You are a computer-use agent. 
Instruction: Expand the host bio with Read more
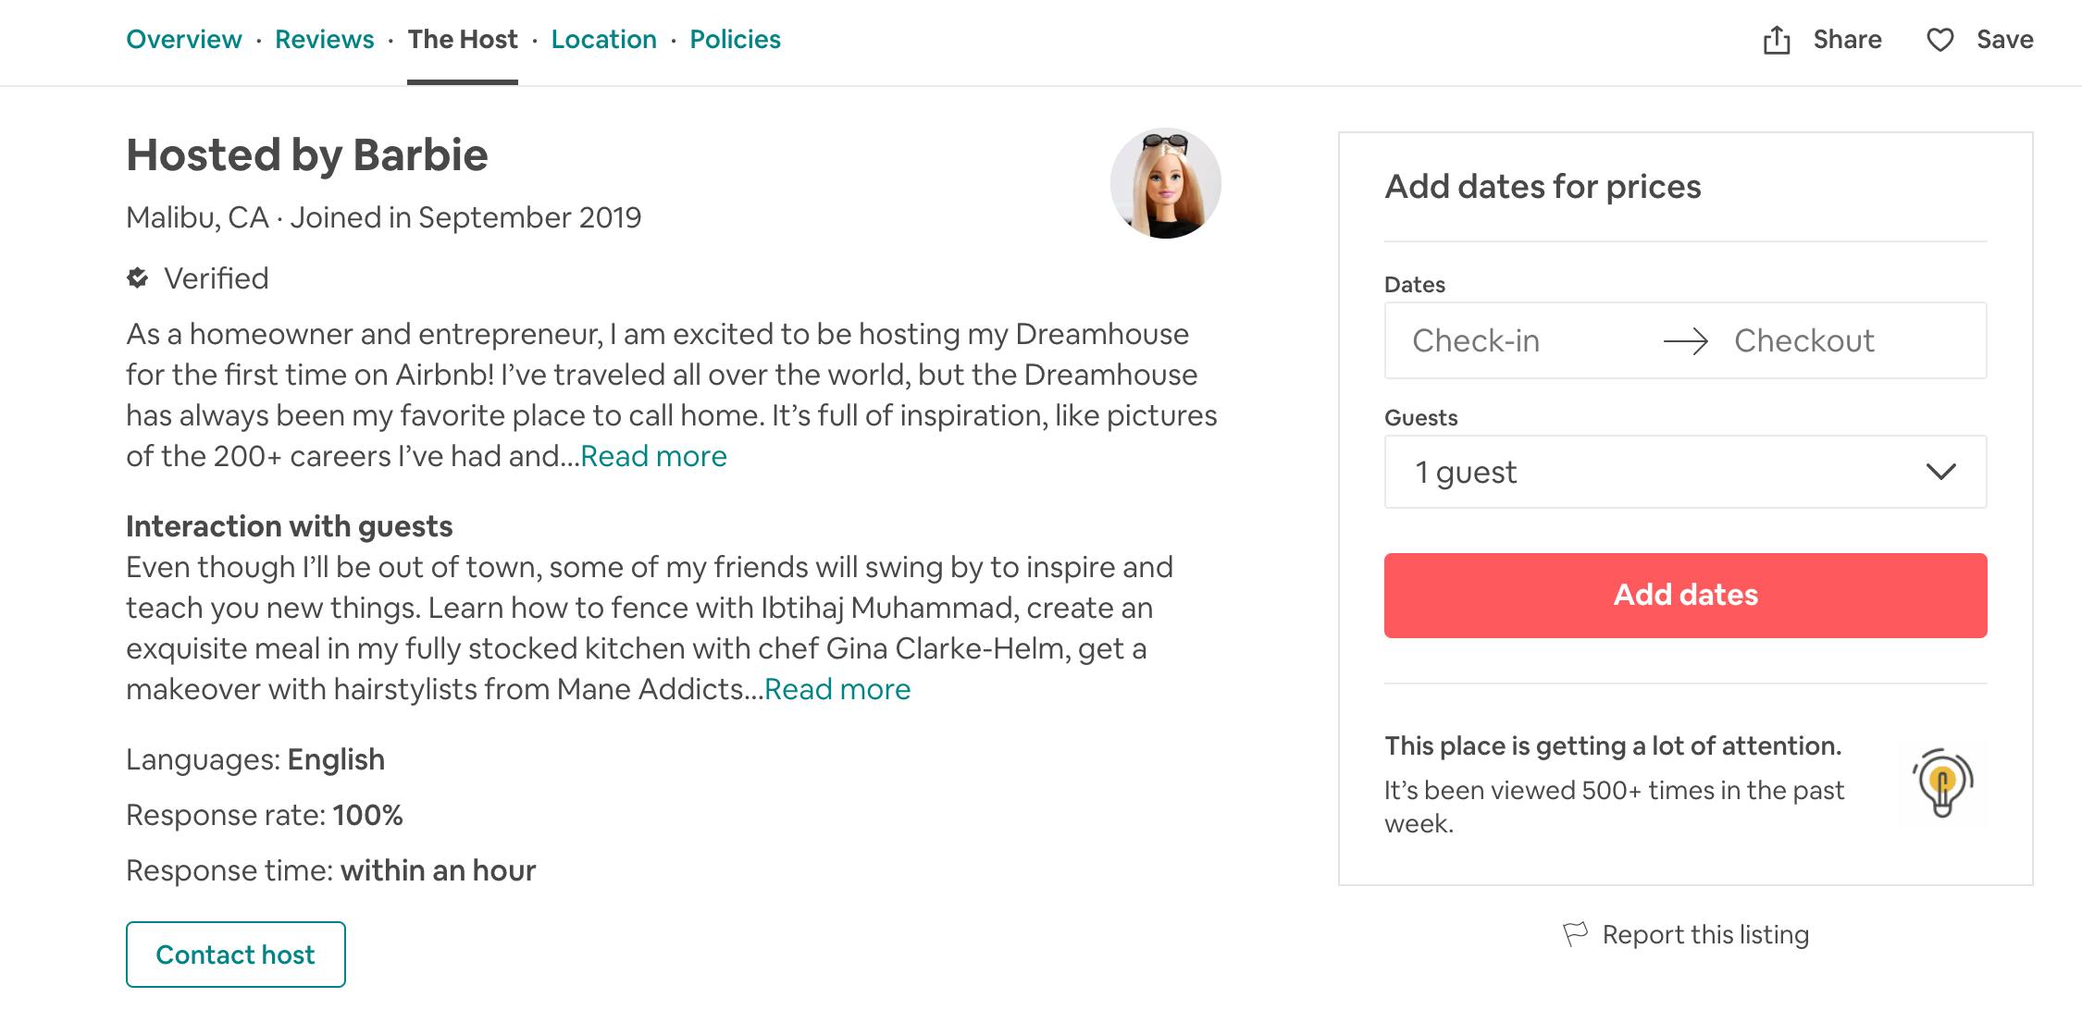coord(653,455)
